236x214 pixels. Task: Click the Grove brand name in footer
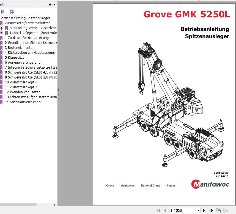click(x=110, y=186)
